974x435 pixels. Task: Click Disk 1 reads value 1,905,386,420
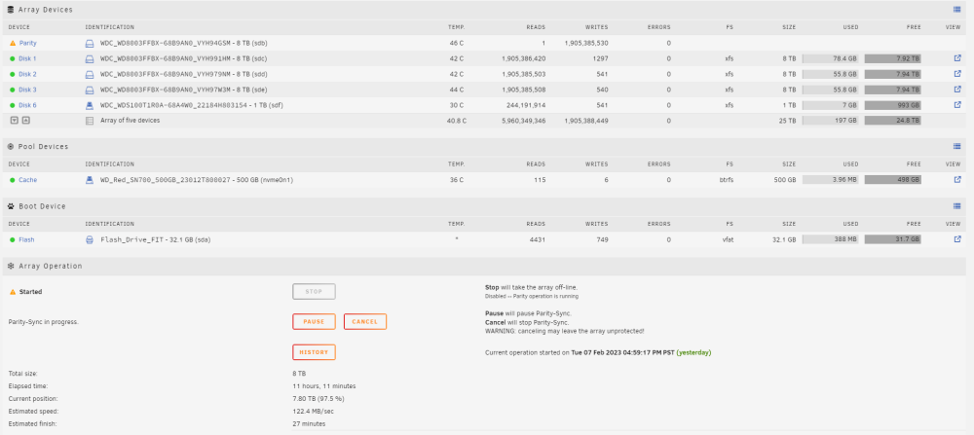524,59
